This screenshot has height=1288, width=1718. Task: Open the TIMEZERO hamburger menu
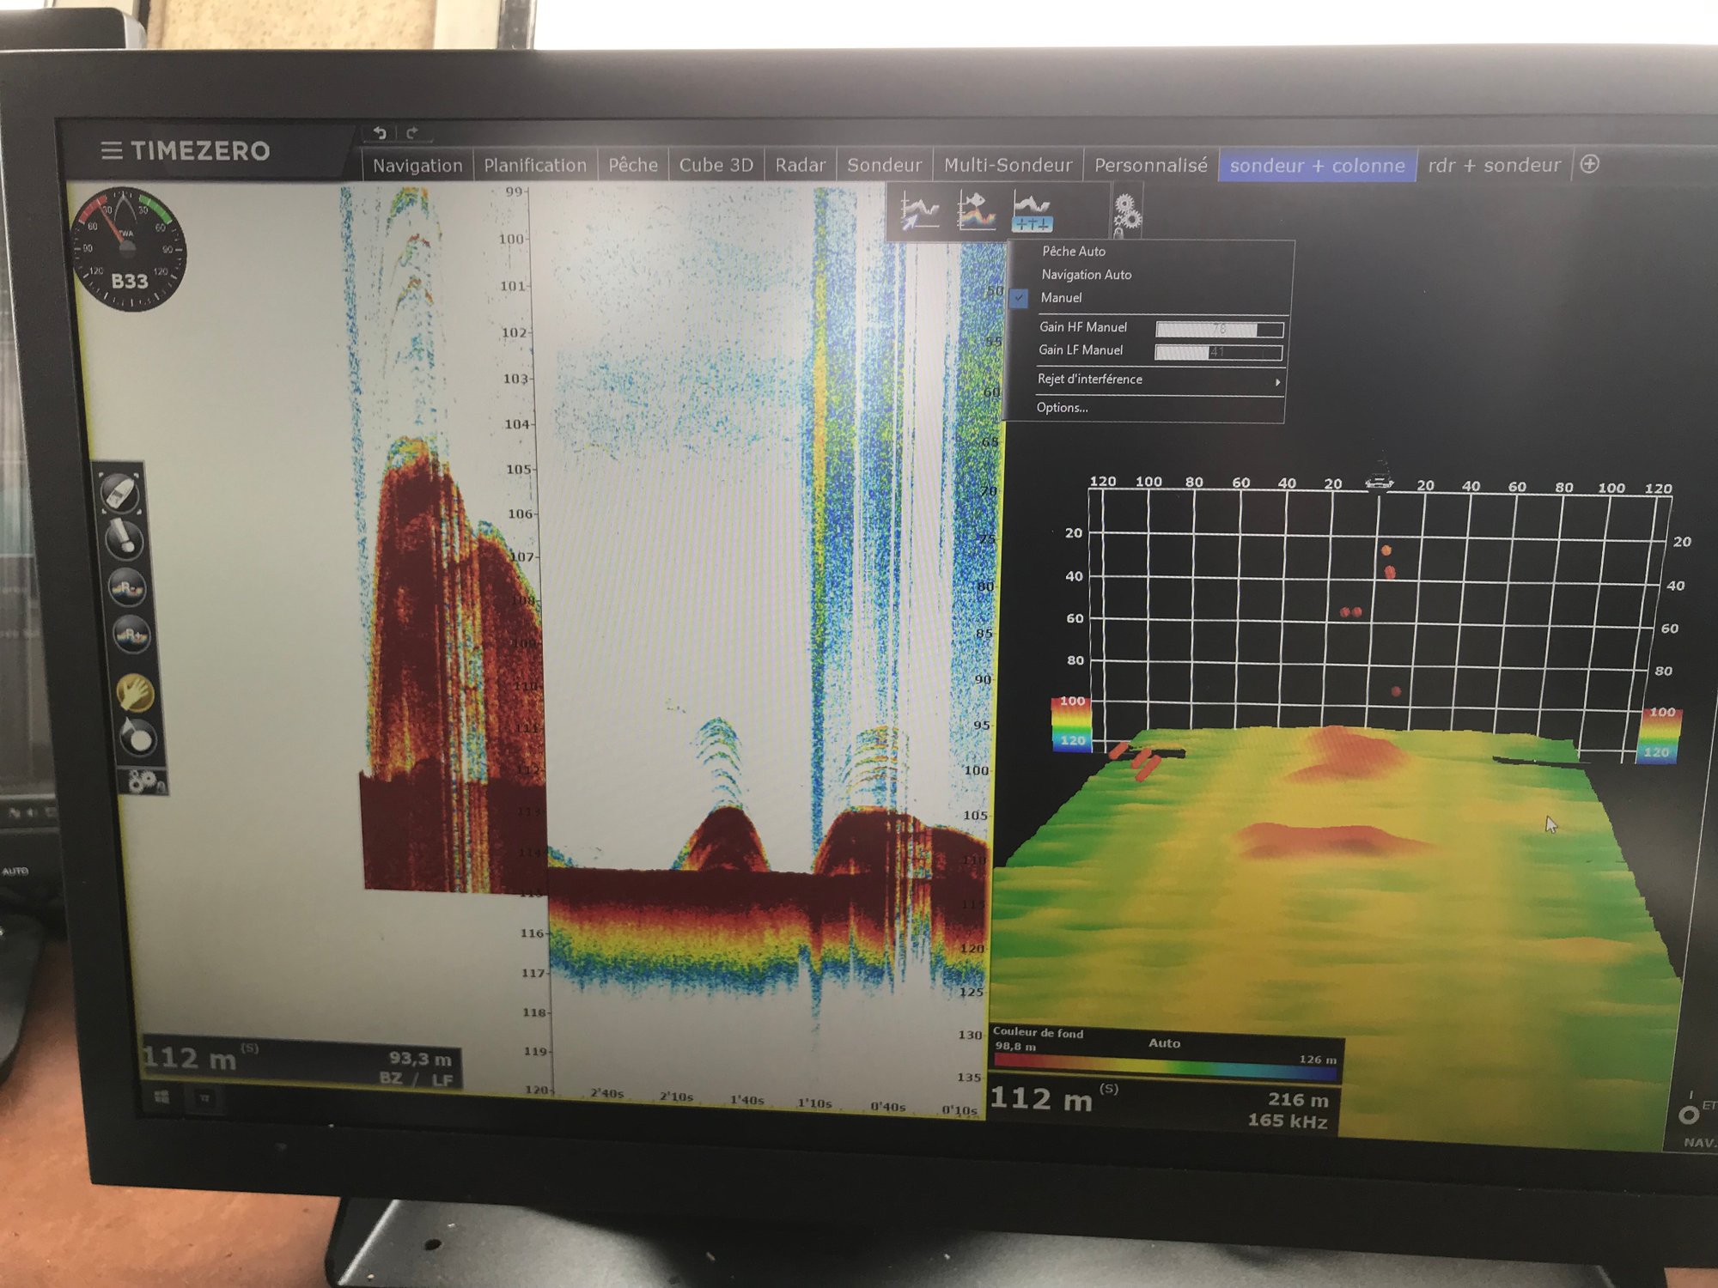tap(112, 151)
